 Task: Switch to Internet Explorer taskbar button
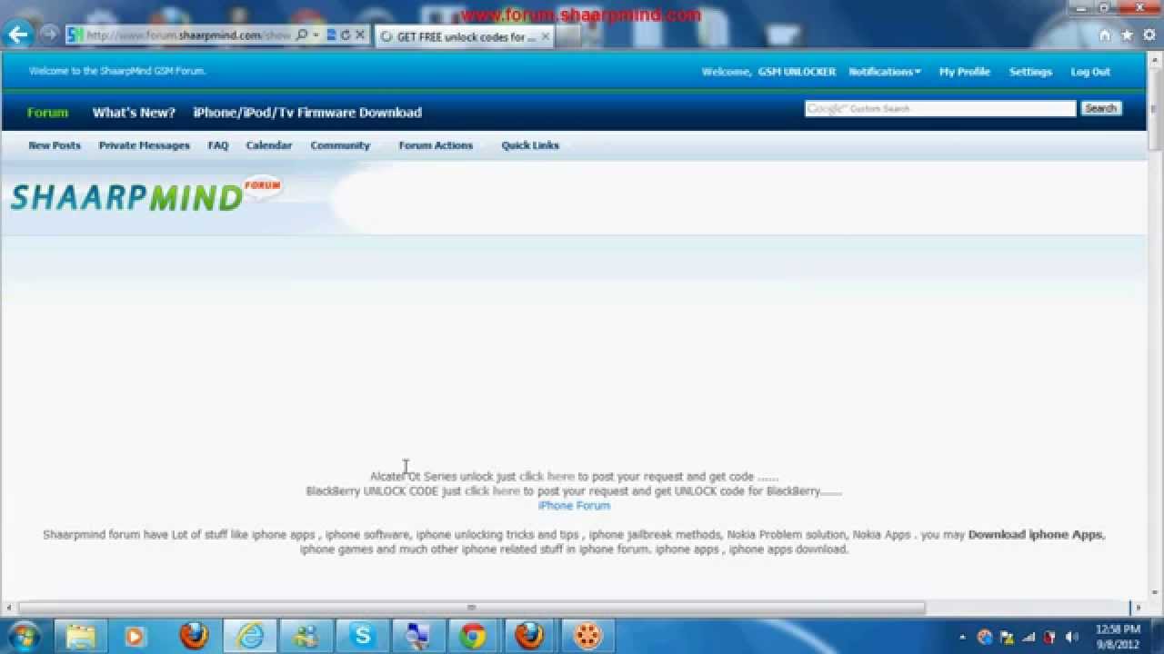coord(249,636)
